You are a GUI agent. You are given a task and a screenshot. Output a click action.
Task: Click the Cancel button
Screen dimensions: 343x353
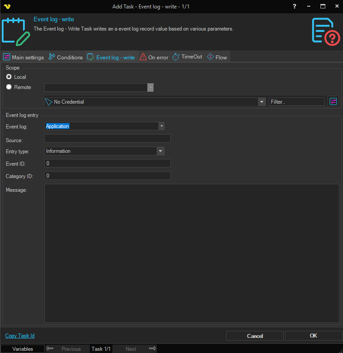click(255, 336)
